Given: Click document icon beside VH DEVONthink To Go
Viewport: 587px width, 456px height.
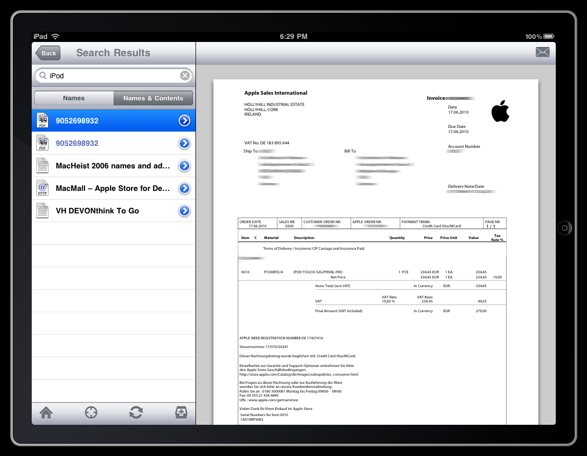Looking at the screenshot, I should pyautogui.click(x=42, y=210).
